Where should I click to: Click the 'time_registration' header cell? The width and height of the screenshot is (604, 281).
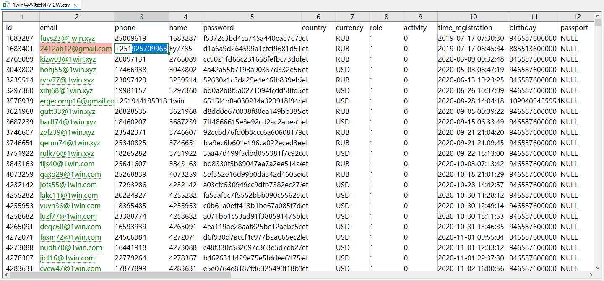(473, 28)
